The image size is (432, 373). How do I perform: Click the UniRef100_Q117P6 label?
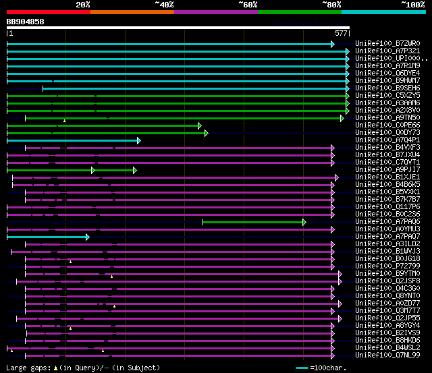(x=387, y=207)
